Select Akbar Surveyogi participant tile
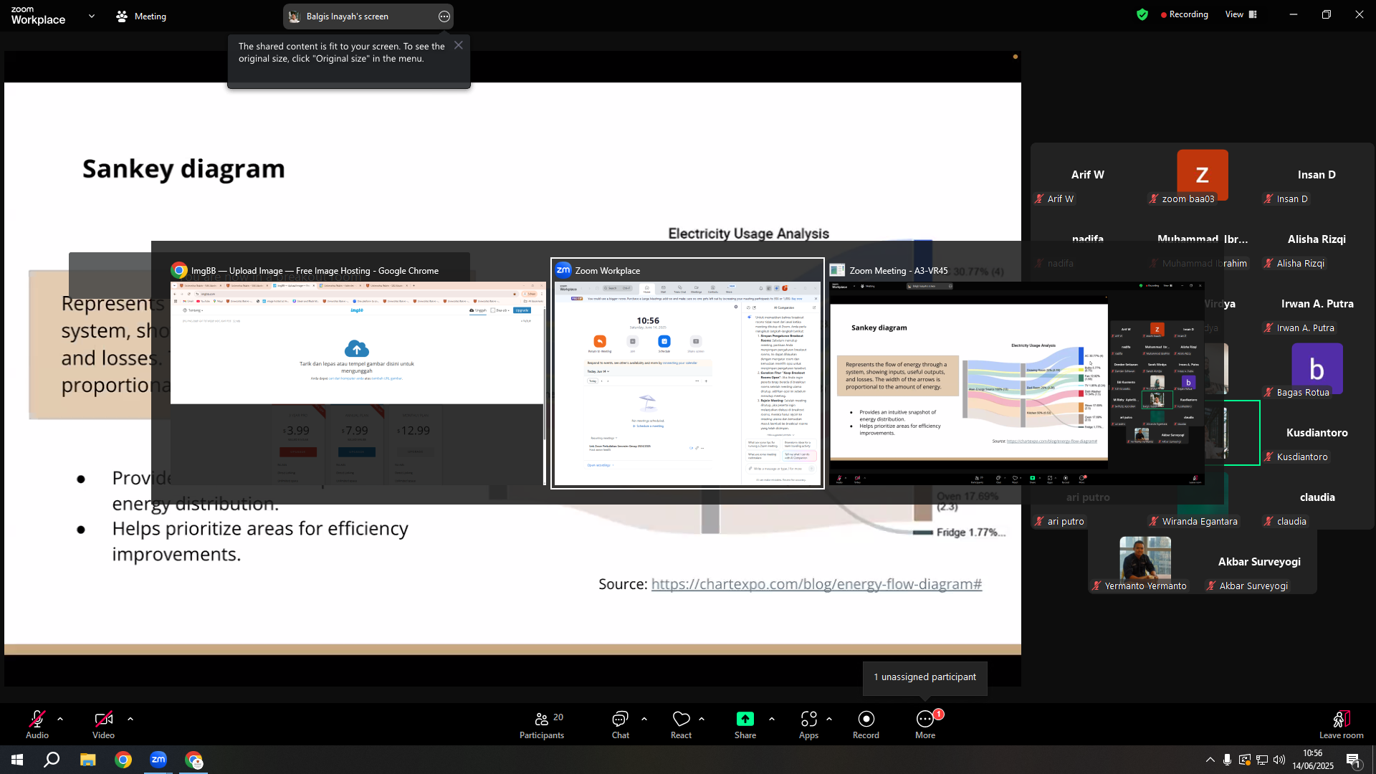This screenshot has height=774, width=1376. tap(1260, 562)
